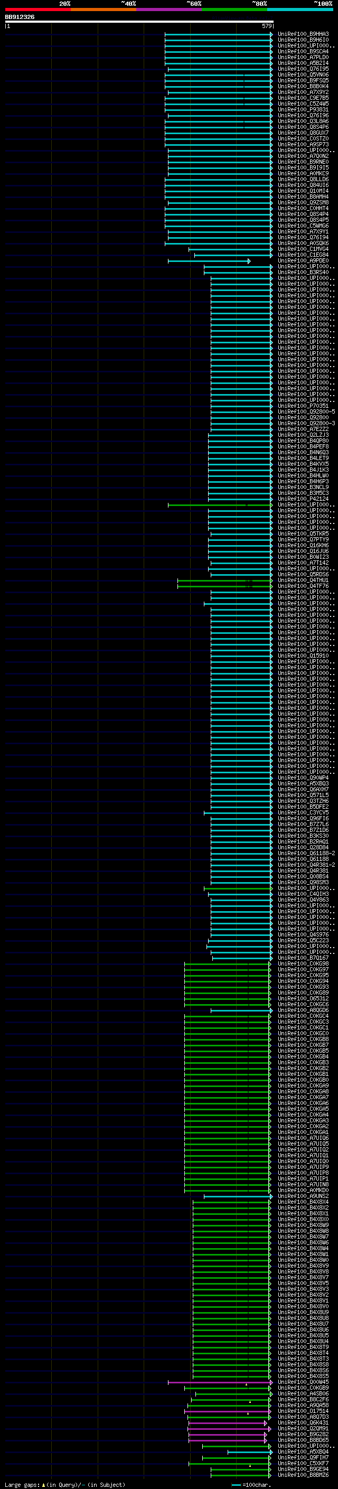Open hit UniRef100_P93831
338x1489 pixels.
(x=303, y=110)
